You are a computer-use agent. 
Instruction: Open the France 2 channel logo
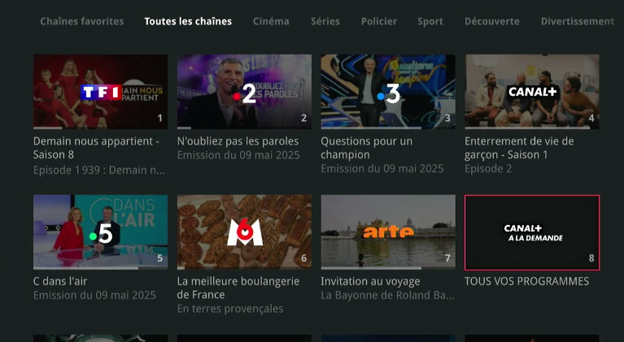click(x=244, y=93)
